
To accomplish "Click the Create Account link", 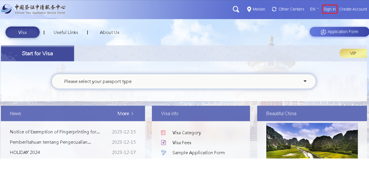I will pyautogui.click(x=353, y=9).
